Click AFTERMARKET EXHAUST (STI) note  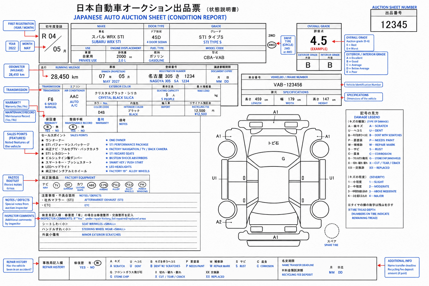coord(104,200)
